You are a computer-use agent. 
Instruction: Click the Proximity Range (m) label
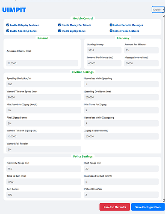coord(18,163)
